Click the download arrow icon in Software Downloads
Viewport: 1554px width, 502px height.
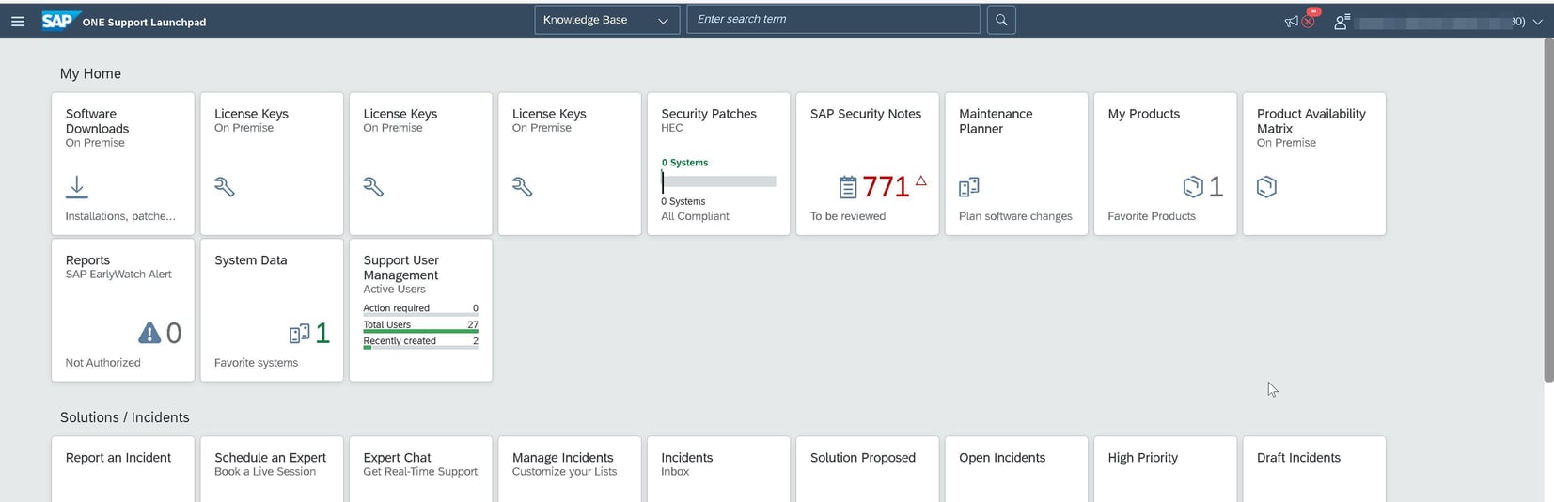coord(77,187)
